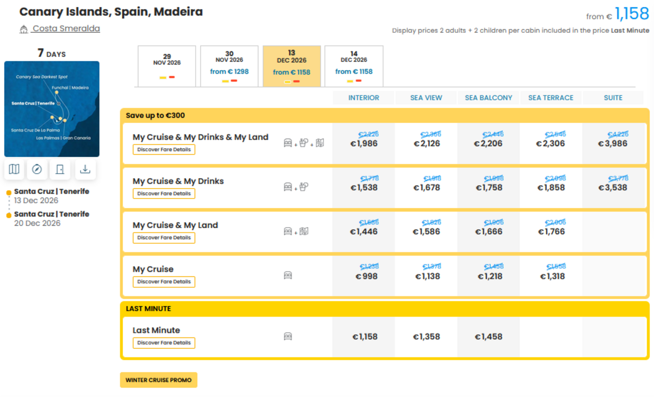
Task: Select the 29 Nov 2026 departure tab
Action: pos(167,66)
